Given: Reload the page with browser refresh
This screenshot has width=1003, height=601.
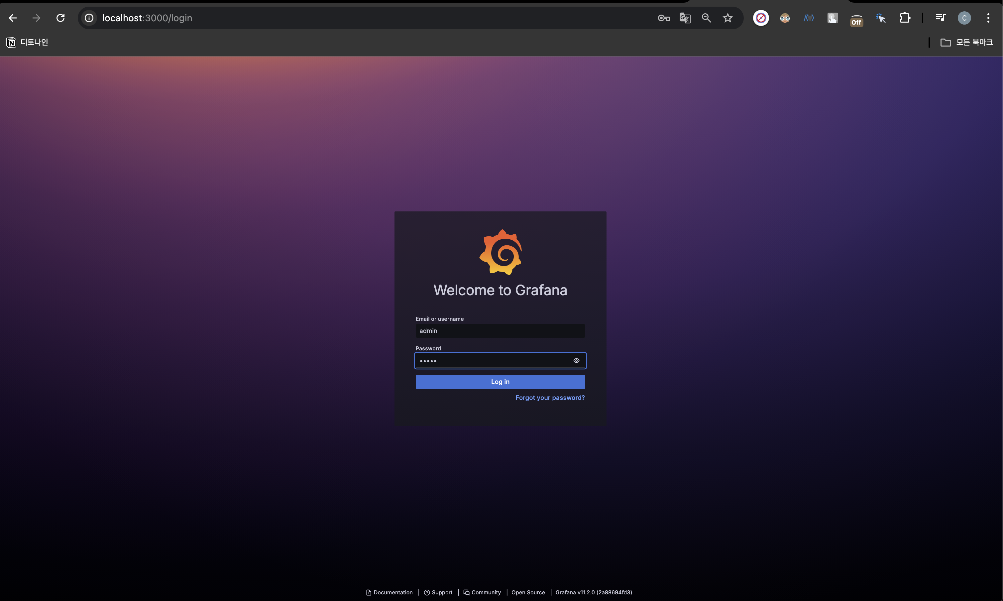Looking at the screenshot, I should tap(60, 18).
